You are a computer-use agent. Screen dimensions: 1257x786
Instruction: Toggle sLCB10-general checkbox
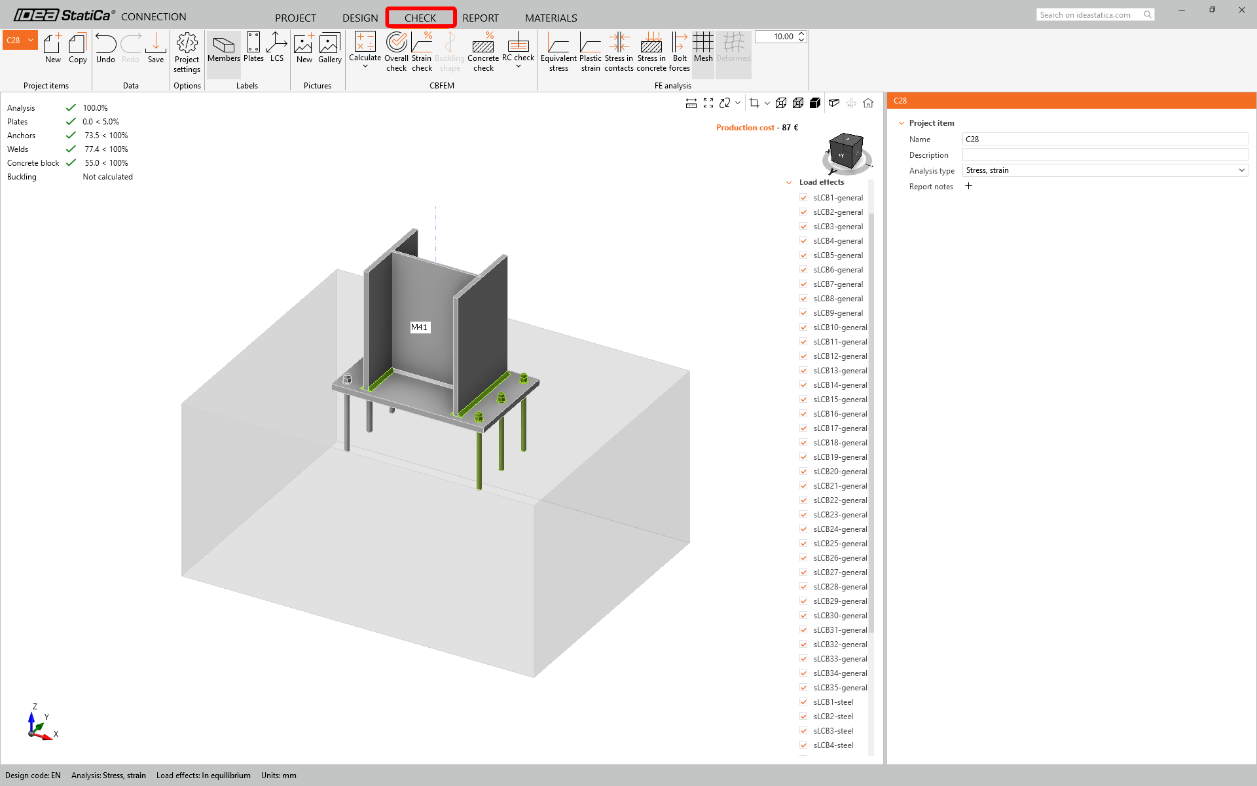point(803,327)
